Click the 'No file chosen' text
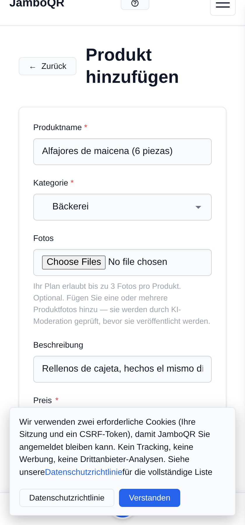The width and height of the screenshot is (245, 525). pos(138,262)
